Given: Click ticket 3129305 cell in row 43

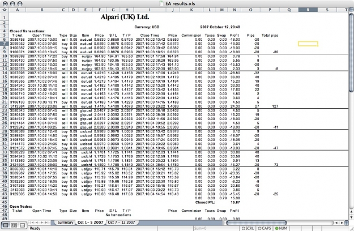Looking at the screenshot, I should (x=18, y=194).
